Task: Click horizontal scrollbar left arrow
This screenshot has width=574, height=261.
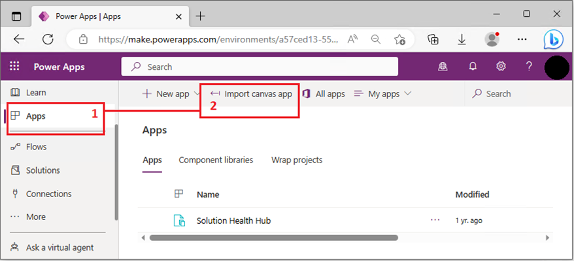Action: pos(143,238)
